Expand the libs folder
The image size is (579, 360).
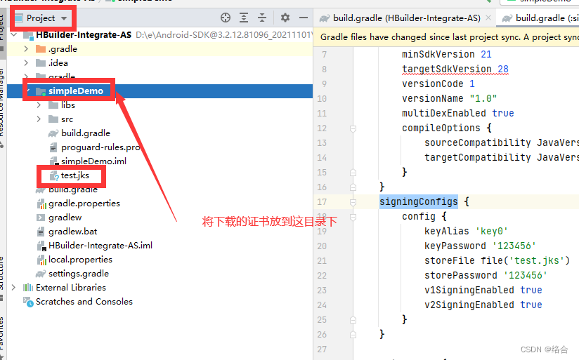tap(39, 105)
